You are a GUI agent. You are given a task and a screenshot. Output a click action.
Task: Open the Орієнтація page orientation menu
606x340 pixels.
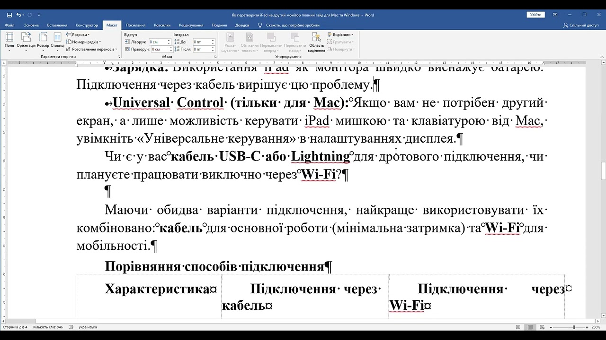pyautogui.click(x=26, y=42)
